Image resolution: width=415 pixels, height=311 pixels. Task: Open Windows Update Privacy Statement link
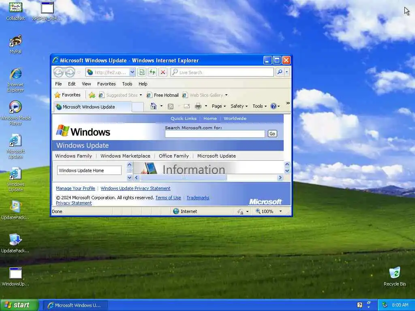pyautogui.click(x=135, y=188)
